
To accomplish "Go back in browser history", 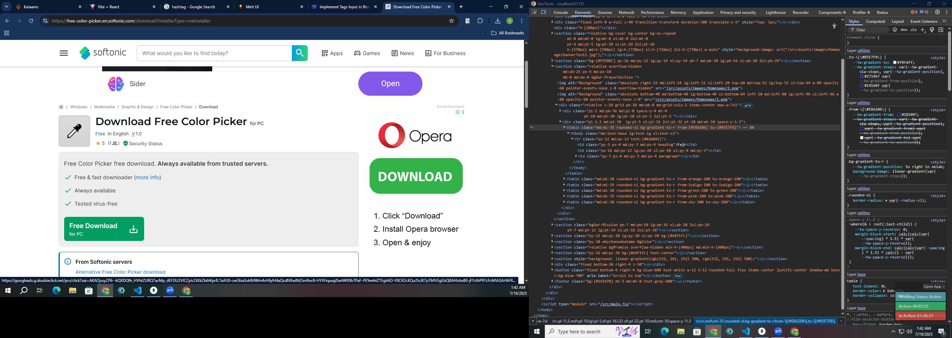I will tap(7, 21).
